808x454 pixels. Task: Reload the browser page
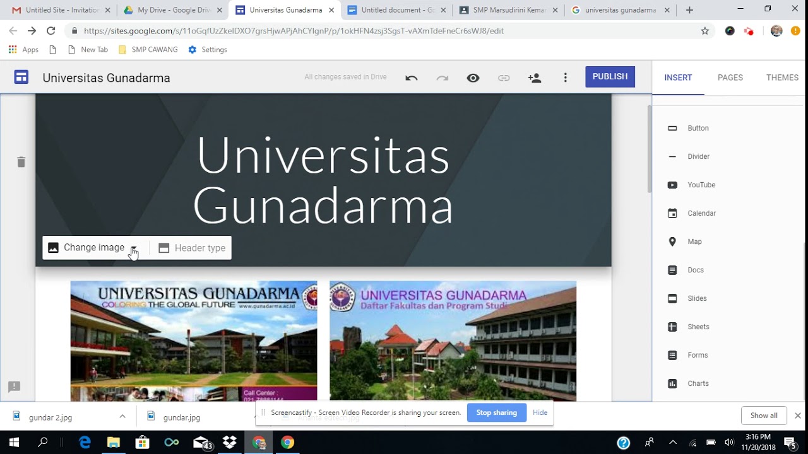(x=51, y=31)
